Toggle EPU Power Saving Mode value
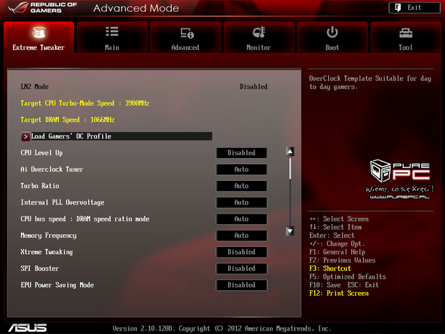Screen dimensions: 445x334 point(241,285)
